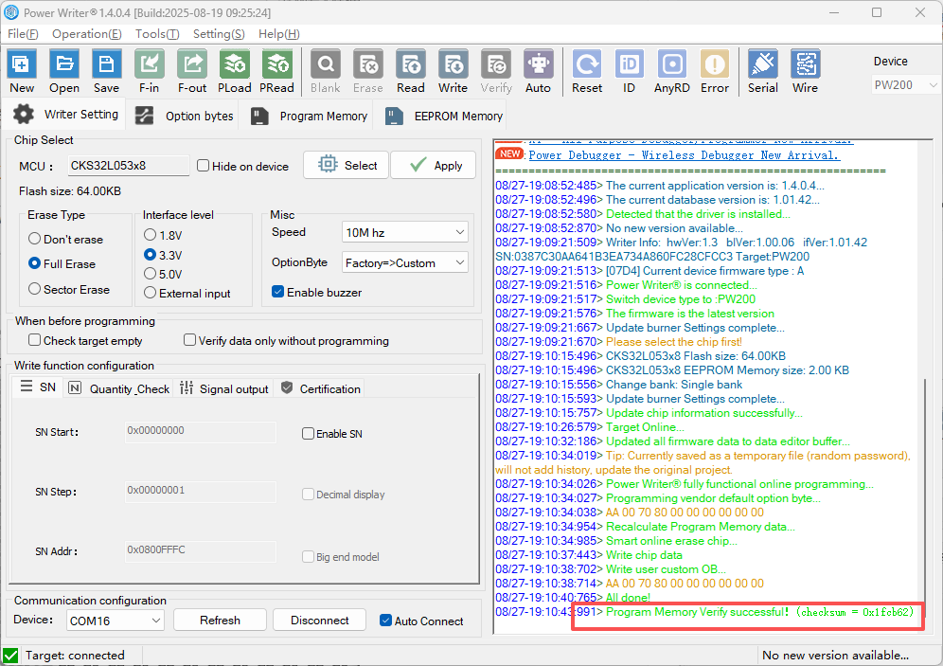Image resolution: width=943 pixels, height=666 pixels.
Task: Tick the Enable SN checkbox
Action: [x=308, y=433]
